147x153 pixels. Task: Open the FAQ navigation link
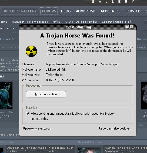tap(68, 22)
